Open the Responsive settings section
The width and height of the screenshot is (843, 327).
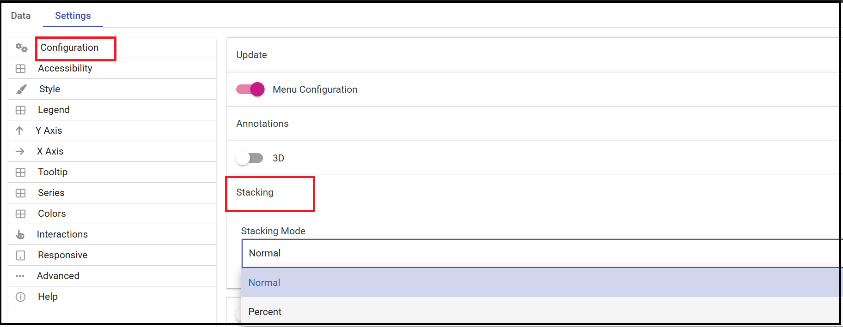coord(112,255)
